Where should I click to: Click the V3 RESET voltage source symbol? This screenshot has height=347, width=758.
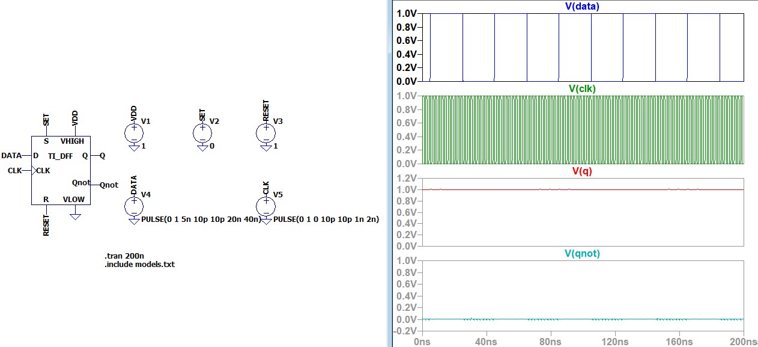(265, 132)
